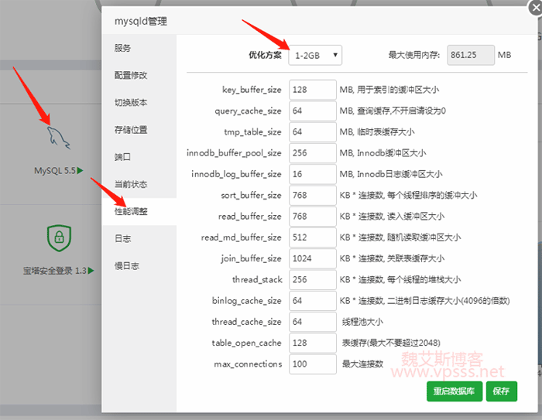
Task: Click the green 保存 button
Action: tap(501, 391)
